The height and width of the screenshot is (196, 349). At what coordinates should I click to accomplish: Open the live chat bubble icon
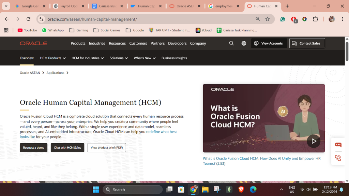[x=338, y=145]
